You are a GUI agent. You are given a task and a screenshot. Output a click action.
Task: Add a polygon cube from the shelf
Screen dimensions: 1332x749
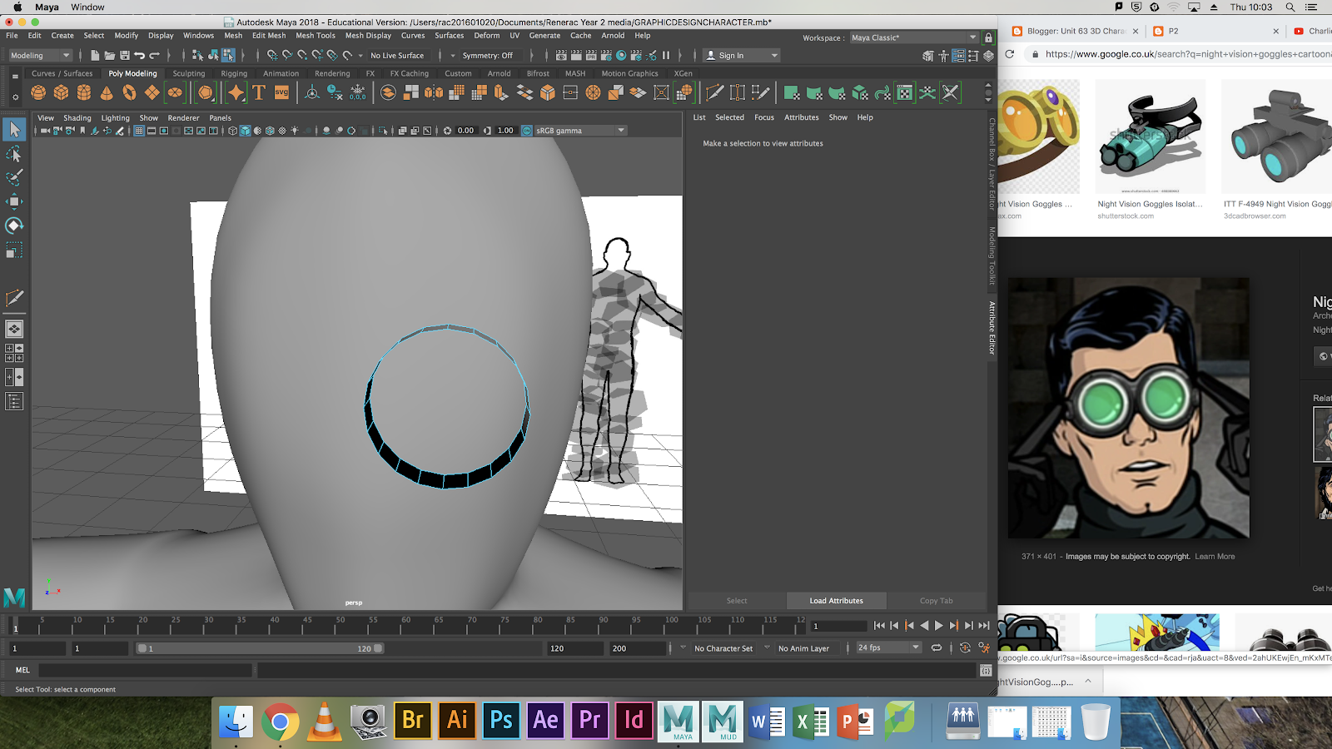click(62, 93)
